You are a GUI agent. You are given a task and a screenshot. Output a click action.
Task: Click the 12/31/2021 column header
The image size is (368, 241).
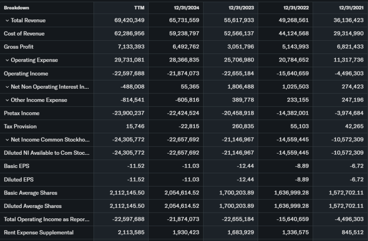tap(350, 8)
